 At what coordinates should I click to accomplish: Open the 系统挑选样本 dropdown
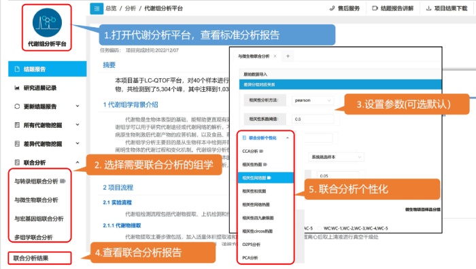click(x=336, y=157)
